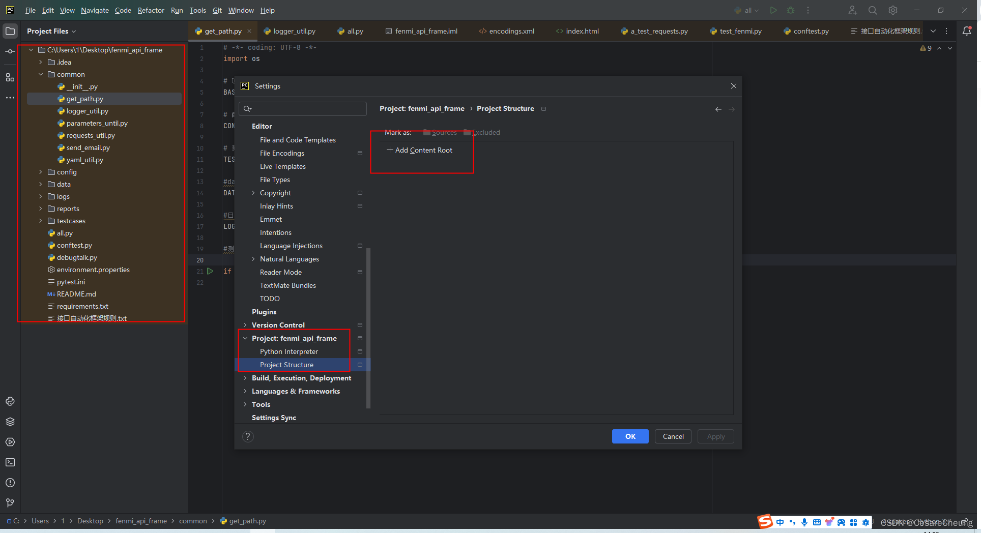Open the 'all' run configuration dropdown
Image resolution: width=981 pixels, height=533 pixels.
[746, 10]
